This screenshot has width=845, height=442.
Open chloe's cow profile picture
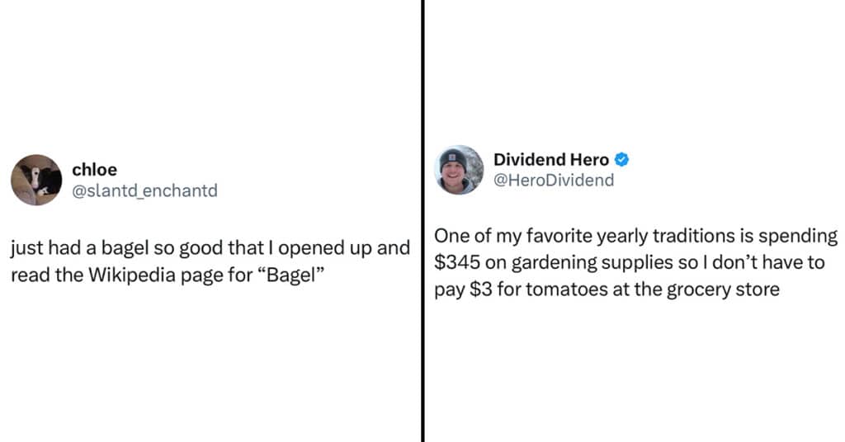pos(36,180)
